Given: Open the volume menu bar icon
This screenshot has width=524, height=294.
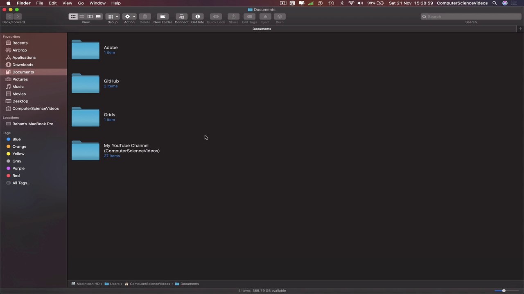Looking at the screenshot, I should pyautogui.click(x=360, y=3).
